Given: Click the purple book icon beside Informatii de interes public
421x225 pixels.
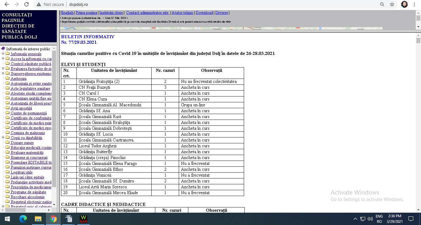Looking at the screenshot, I should [x=3, y=49].
